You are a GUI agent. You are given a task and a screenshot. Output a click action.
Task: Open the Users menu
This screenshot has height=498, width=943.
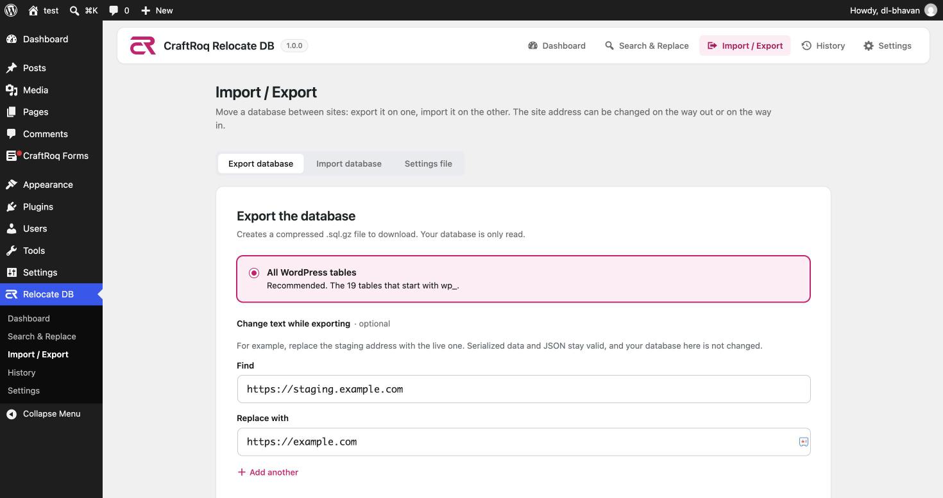[51, 228]
